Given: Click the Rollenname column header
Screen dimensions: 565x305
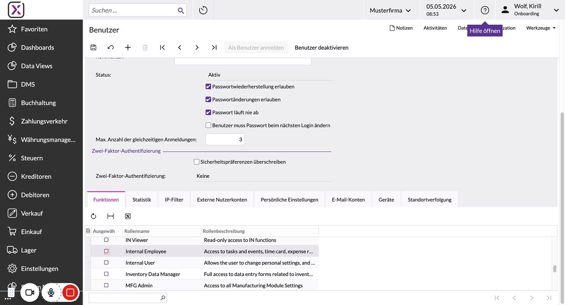Looking at the screenshot, I should [162, 231].
